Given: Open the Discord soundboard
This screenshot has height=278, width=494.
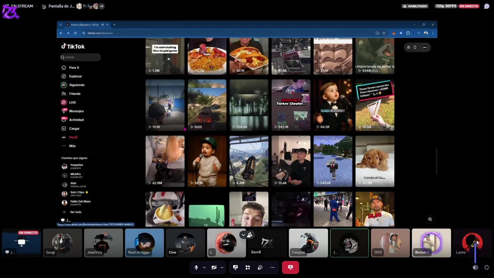Looking at the screenshot, I should [260, 267].
